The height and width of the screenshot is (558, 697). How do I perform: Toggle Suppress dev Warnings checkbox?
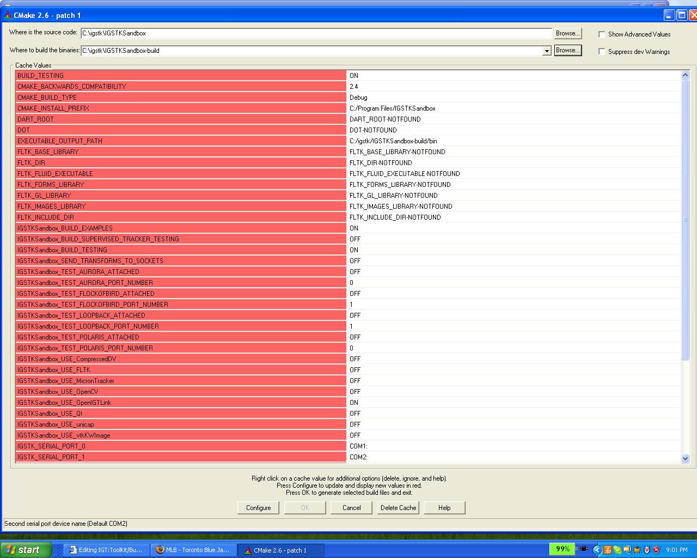(x=602, y=52)
